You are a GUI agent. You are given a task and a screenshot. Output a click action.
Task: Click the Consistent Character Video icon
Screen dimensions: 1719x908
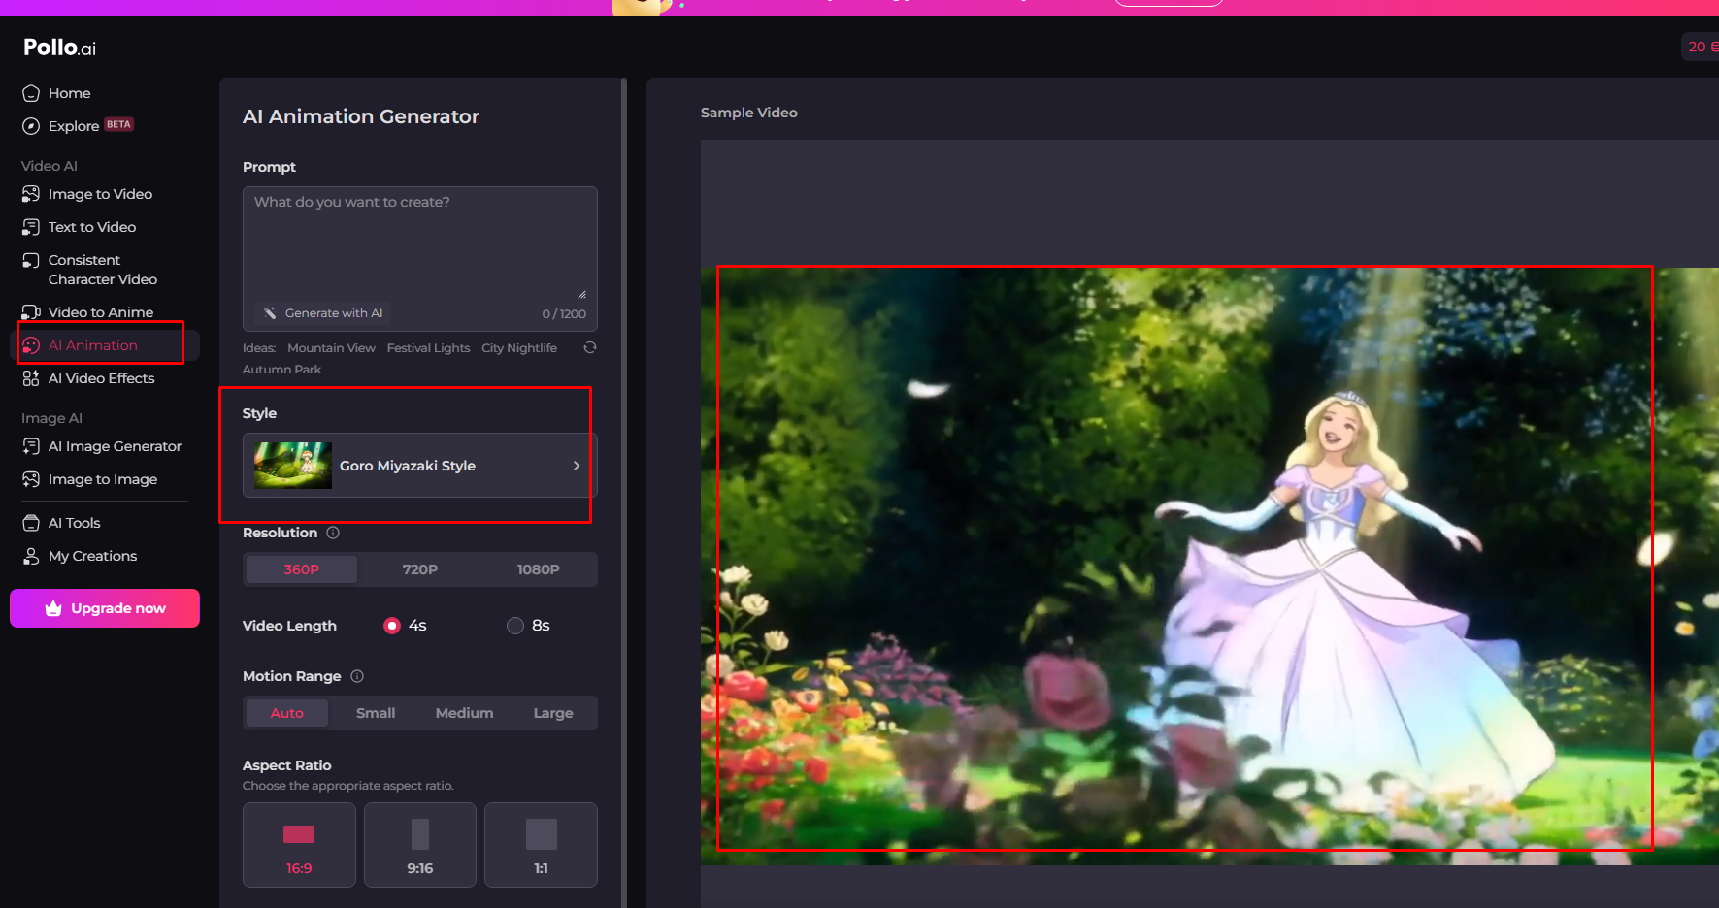[31, 261]
